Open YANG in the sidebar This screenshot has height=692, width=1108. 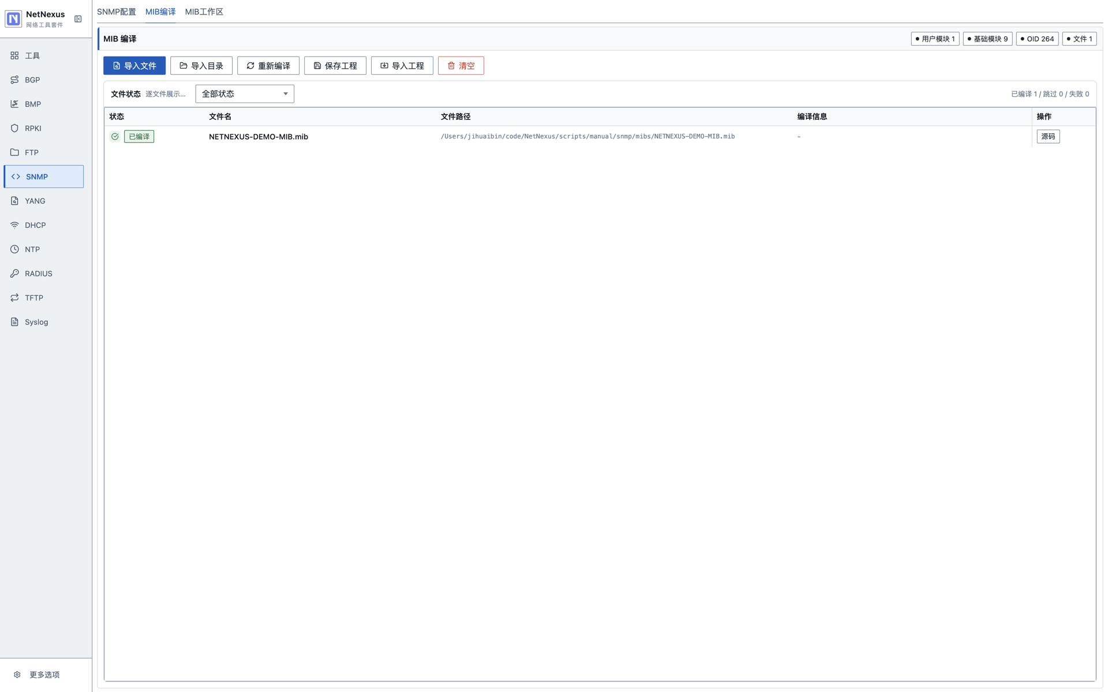pos(44,201)
